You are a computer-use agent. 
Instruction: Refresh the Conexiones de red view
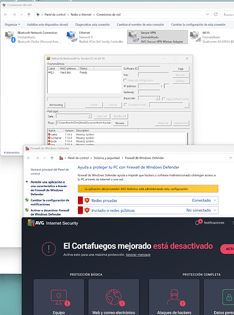click(x=216, y=14)
